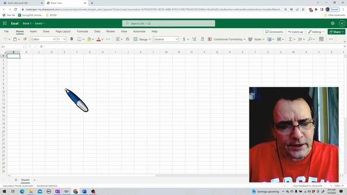Viewport: 347px width, 195px height.
Task: Click the Insert cells icon
Action: point(269,39)
